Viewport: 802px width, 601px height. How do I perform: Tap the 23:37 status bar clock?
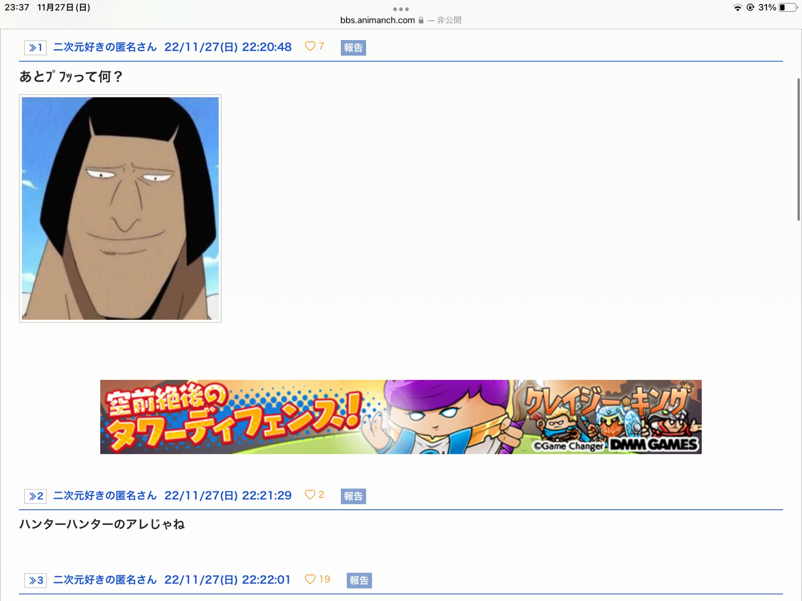tap(17, 8)
